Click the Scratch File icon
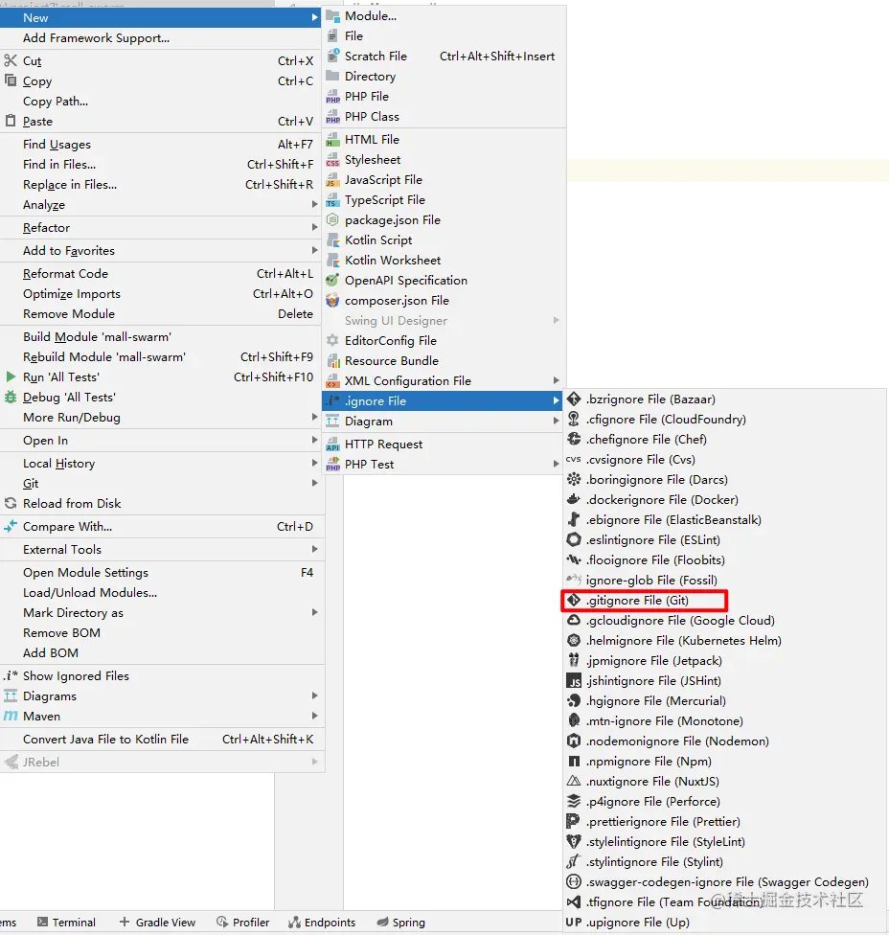Image resolution: width=889 pixels, height=935 pixels. tap(332, 57)
